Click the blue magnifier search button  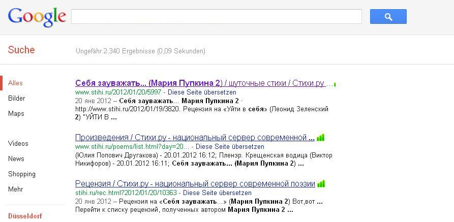pos(388,17)
